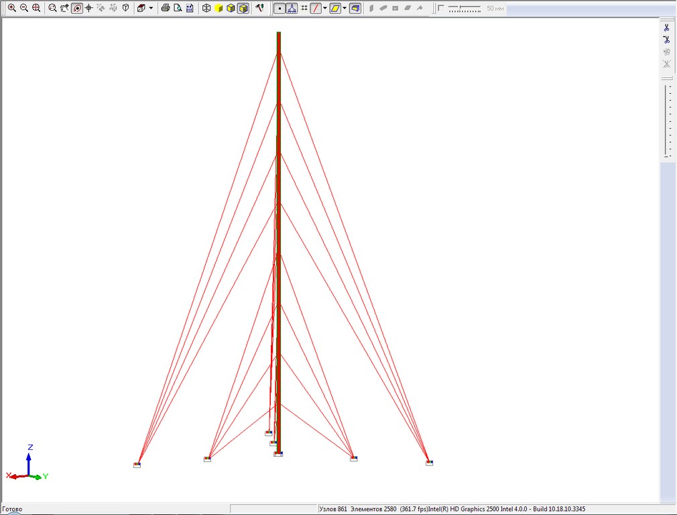Screen dimensions: 677x515
Task: Click the grayed flat slab icon
Action: tap(383, 8)
